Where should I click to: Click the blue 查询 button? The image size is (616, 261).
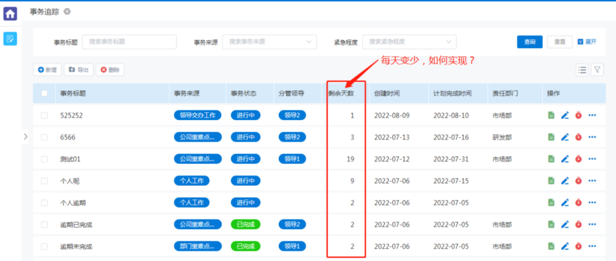(x=529, y=42)
